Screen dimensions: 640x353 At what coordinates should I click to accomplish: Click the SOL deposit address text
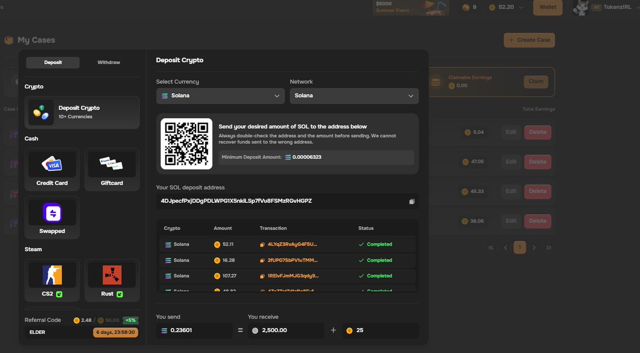point(236,201)
